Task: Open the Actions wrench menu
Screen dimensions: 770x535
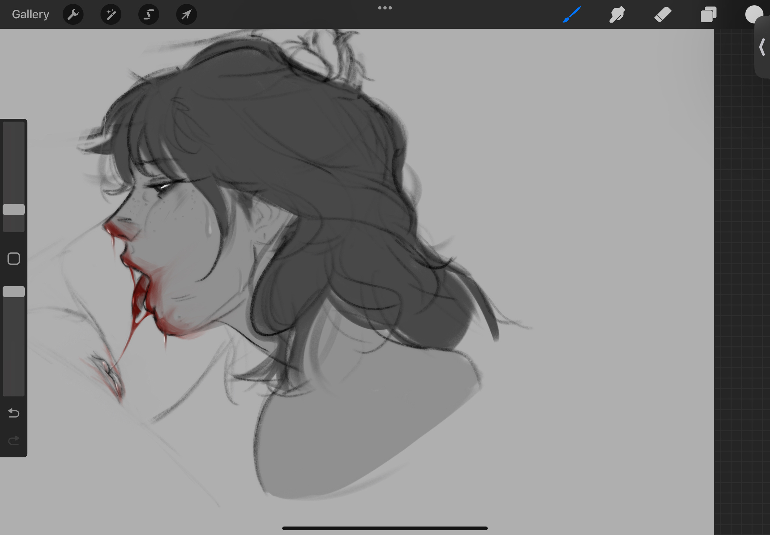Action: coord(73,14)
